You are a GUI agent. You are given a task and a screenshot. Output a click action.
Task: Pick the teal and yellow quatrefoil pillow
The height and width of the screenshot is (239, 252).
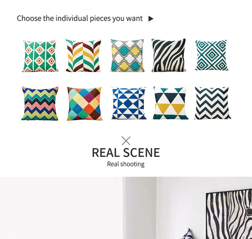(x=127, y=56)
